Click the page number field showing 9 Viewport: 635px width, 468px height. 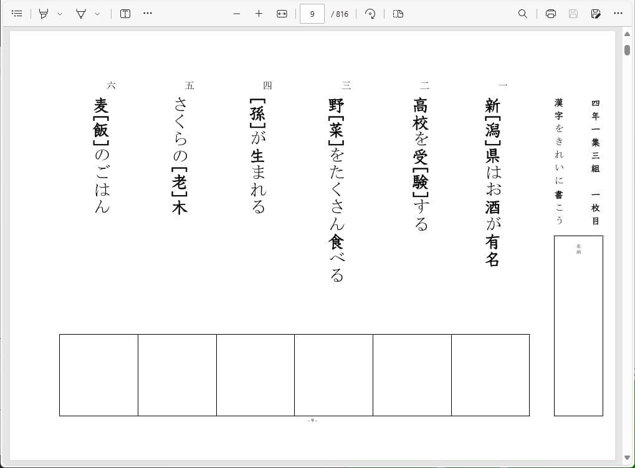pos(312,14)
